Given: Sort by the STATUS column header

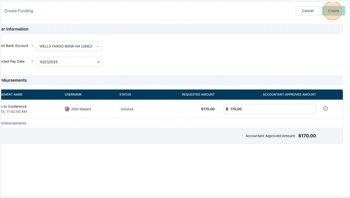Looking at the screenshot, I should coord(125,94).
